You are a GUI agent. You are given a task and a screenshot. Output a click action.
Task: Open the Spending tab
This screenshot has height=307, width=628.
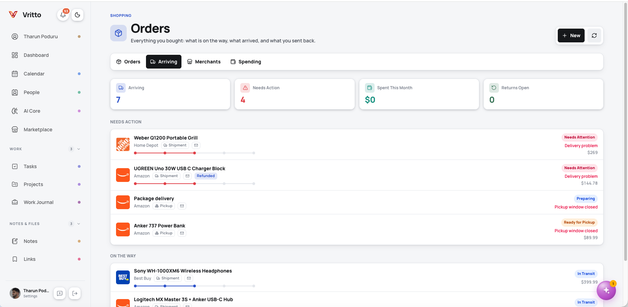246,62
